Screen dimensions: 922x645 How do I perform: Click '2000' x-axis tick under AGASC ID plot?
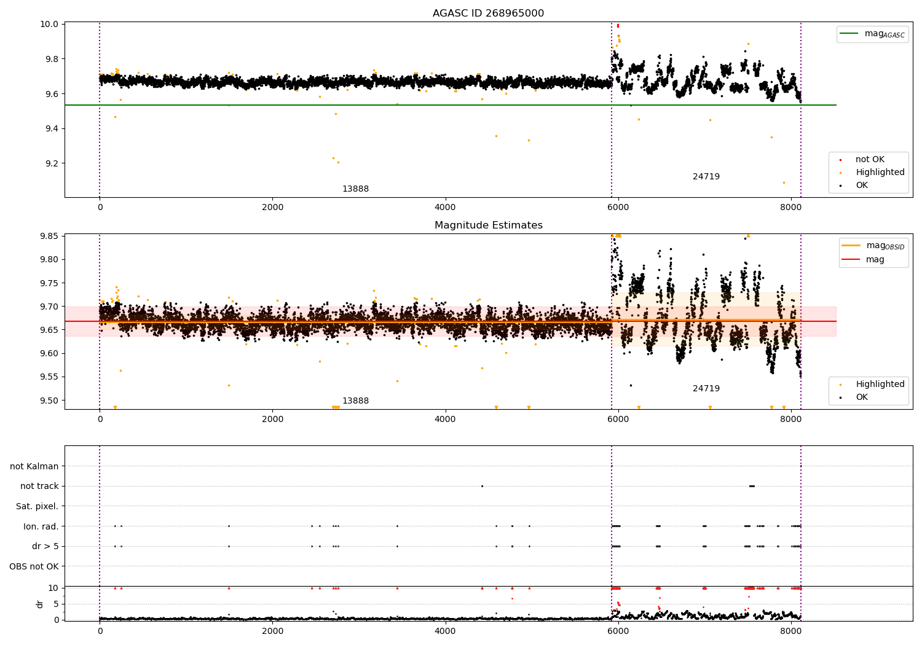[x=272, y=208]
